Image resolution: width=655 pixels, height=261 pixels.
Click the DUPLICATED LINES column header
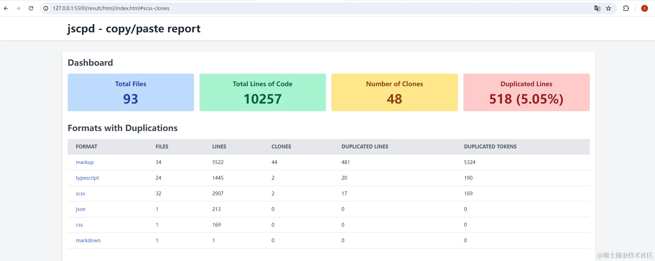[x=365, y=147]
